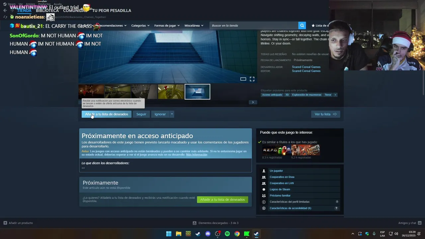The height and width of the screenshot is (239, 425).
Task: Click the Exploración de mazmorras tag
Action: 306,95
